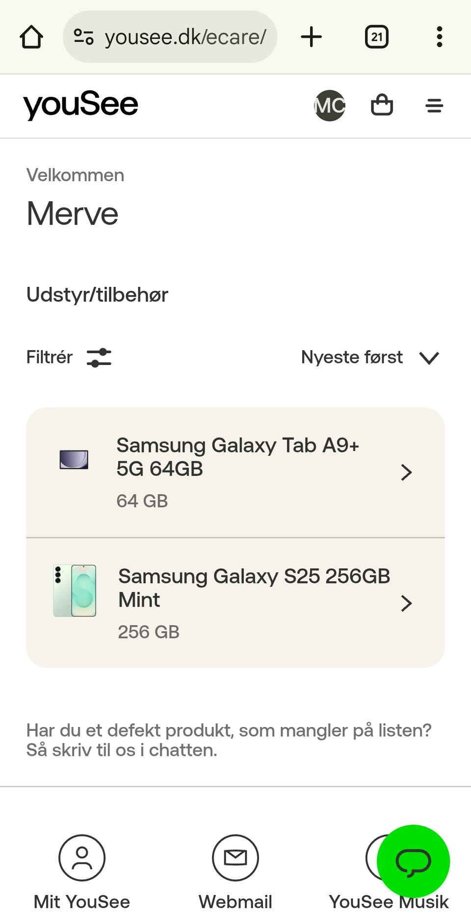Tap the yousee.dk address bar

[x=185, y=37]
